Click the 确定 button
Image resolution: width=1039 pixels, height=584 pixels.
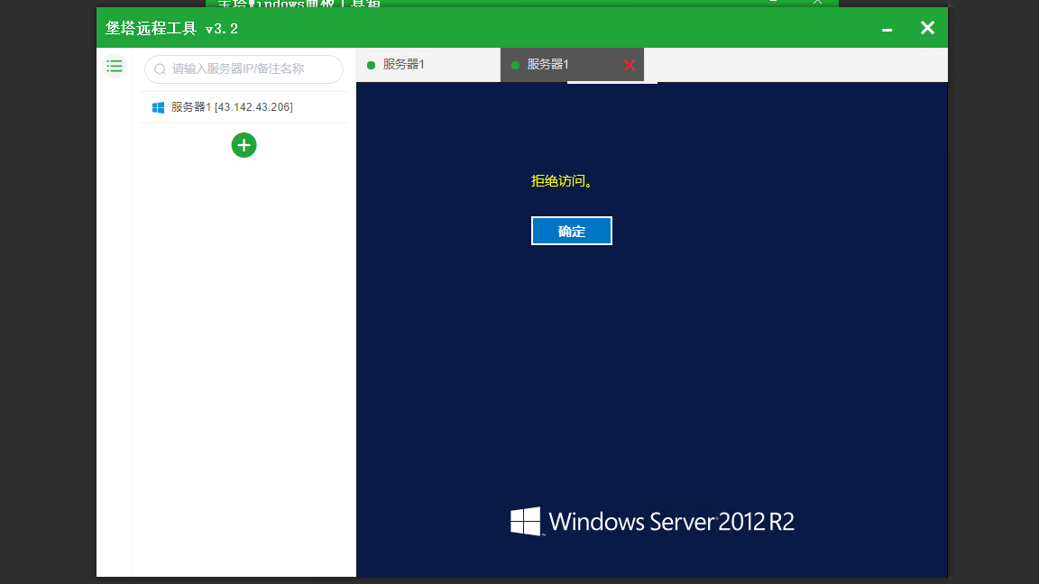pos(572,231)
